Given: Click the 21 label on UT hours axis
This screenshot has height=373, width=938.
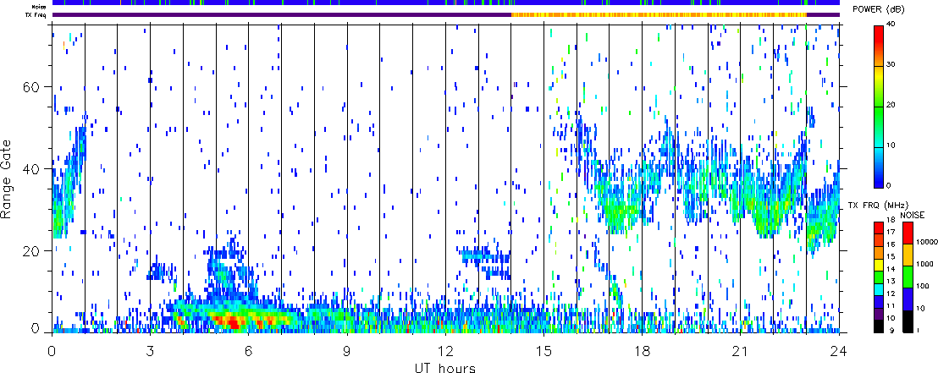Looking at the screenshot, I should click(x=740, y=352).
